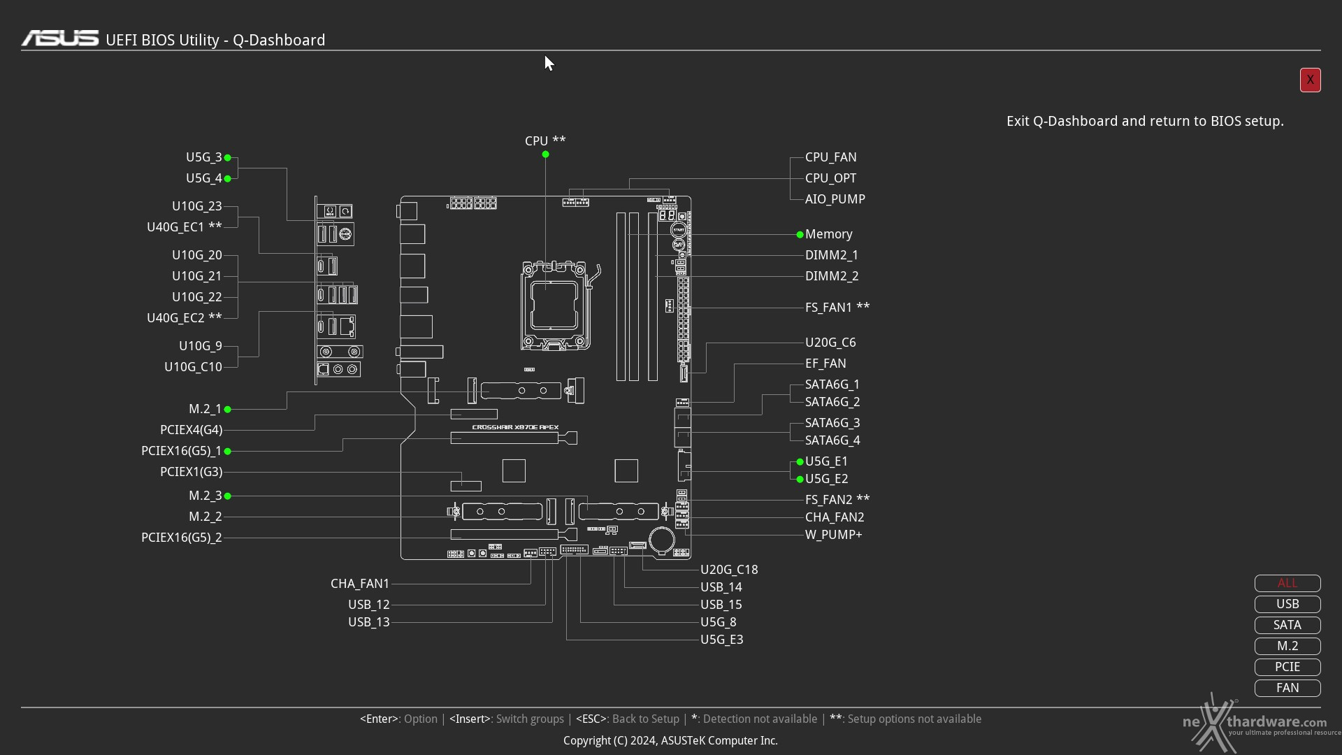Click the CPU ** label
The height and width of the screenshot is (755, 1342).
click(x=545, y=141)
